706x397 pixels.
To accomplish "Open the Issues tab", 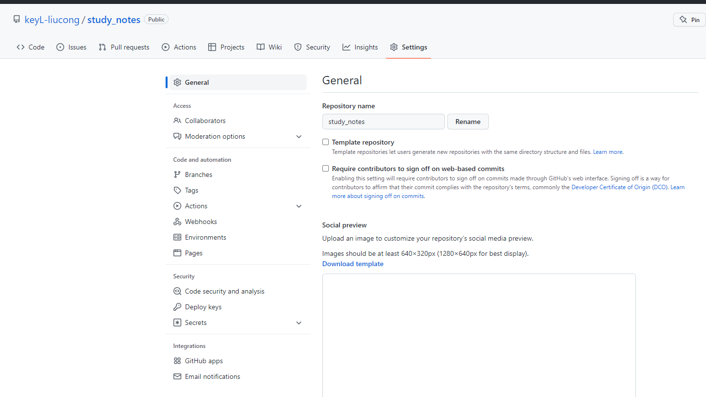I will point(72,47).
